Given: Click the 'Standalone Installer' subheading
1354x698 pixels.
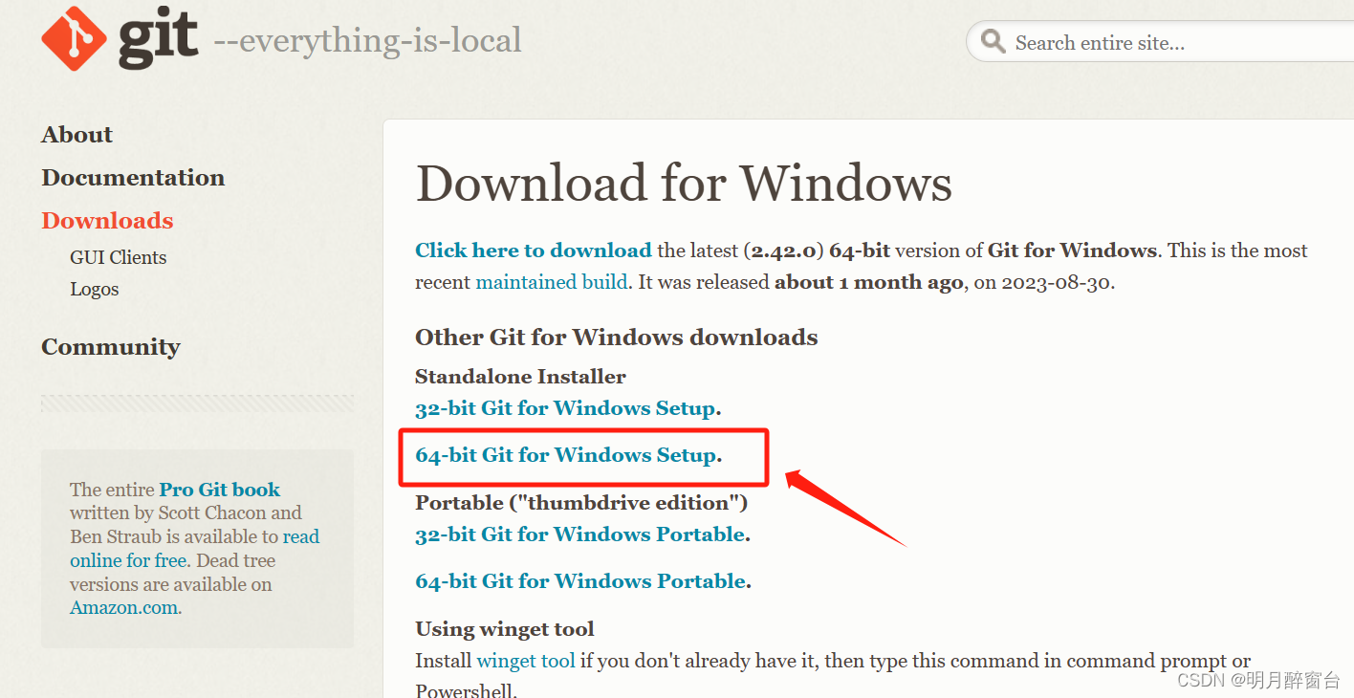Looking at the screenshot, I should tap(520, 377).
